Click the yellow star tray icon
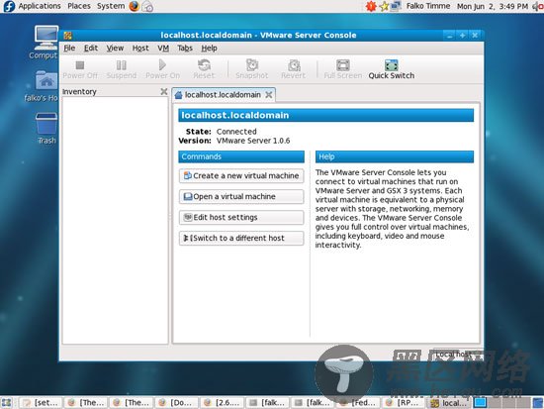The height and width of the screenshot is (409, 544). pyautogui.click(x=384, y=6)
